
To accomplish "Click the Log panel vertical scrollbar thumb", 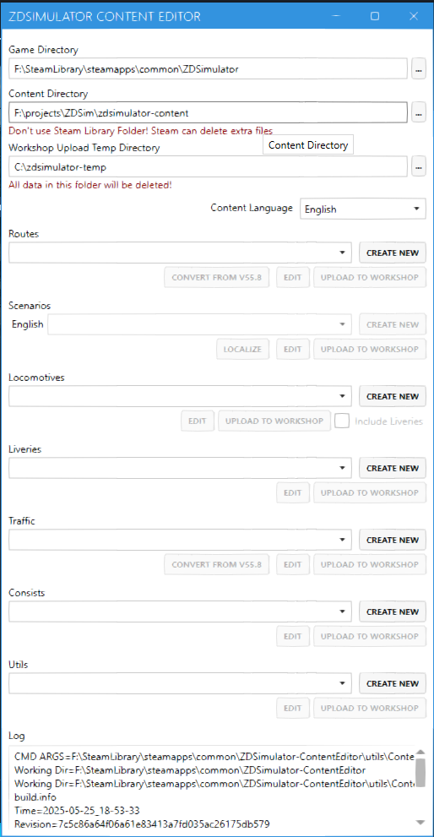I will [420, 773].
